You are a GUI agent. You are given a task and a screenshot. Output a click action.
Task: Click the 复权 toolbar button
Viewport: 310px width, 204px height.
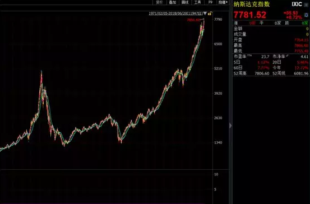coord(159,2)
